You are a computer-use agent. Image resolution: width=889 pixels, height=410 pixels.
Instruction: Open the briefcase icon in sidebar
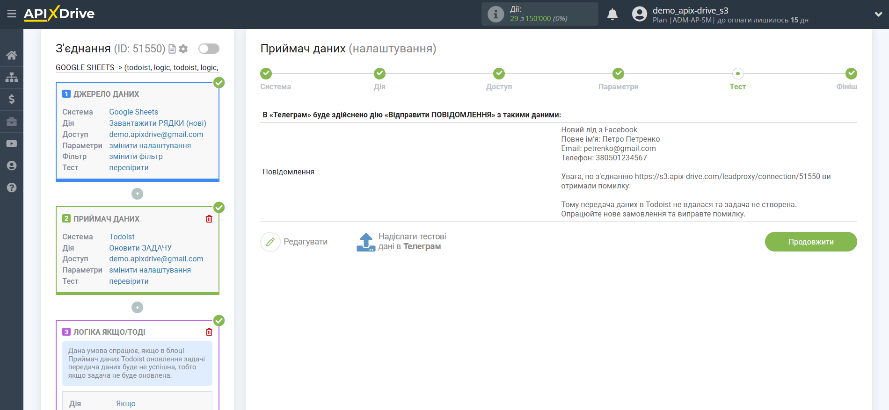coord(12,122)
